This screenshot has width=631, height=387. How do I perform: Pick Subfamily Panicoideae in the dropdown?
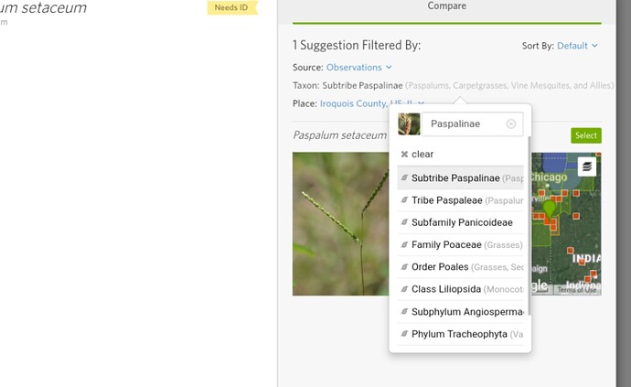pos(461,222)
